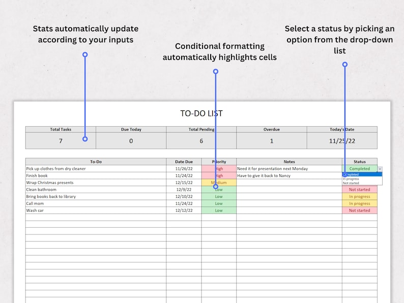
Task: Click High priority cell for Finish book
Action: pos(219,175)
